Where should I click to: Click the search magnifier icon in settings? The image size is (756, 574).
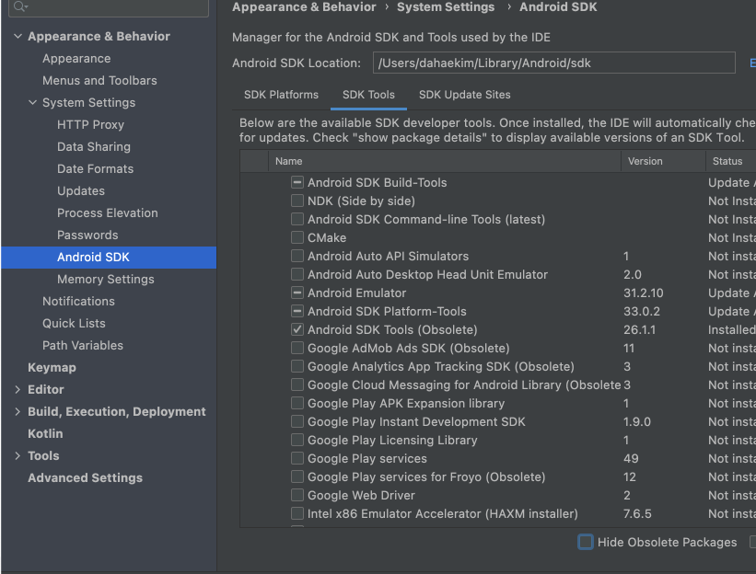pos(20,6)
